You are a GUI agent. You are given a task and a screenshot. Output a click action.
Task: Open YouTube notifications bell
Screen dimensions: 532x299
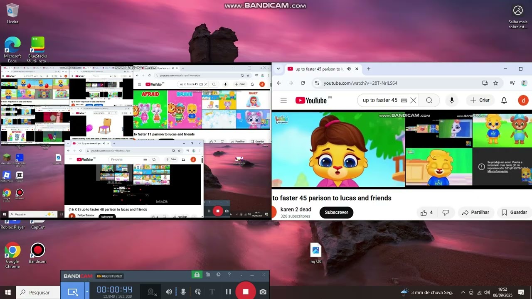(504, 100)
